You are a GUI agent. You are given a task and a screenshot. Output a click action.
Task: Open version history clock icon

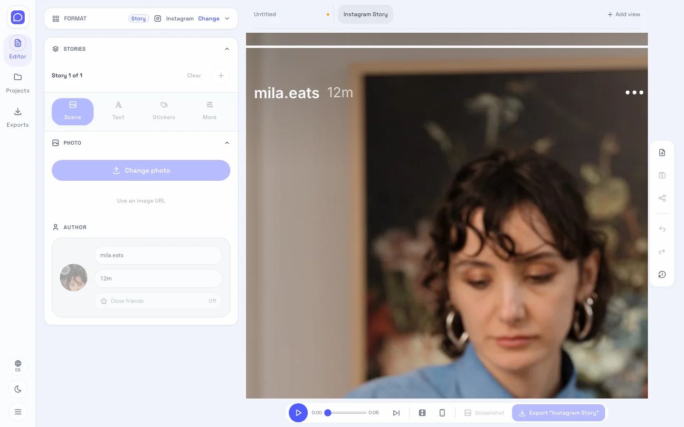tap(662, 275)
